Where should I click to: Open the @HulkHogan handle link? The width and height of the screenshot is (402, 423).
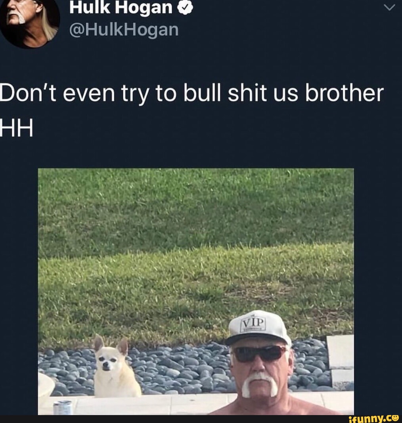coord(124,29)
